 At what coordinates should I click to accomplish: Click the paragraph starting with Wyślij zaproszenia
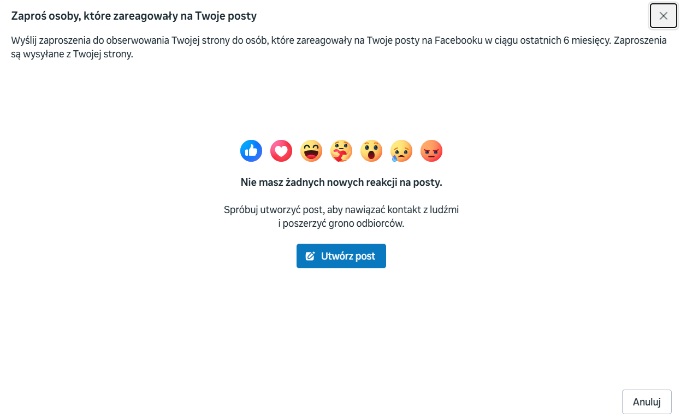[339, 48]
